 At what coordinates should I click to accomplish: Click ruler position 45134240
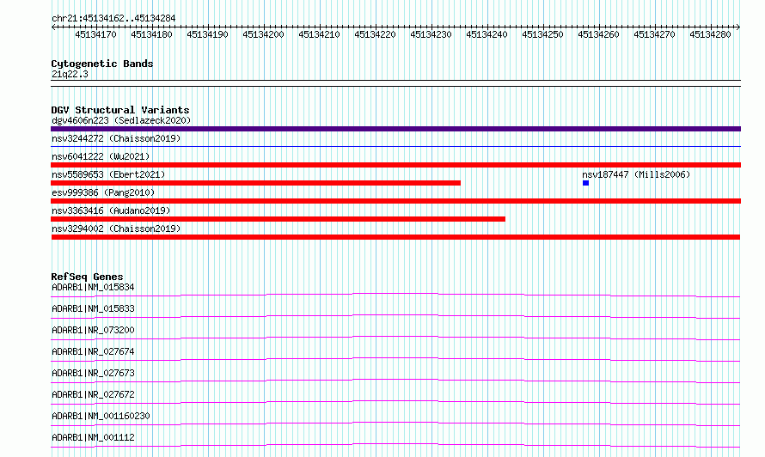487,34
